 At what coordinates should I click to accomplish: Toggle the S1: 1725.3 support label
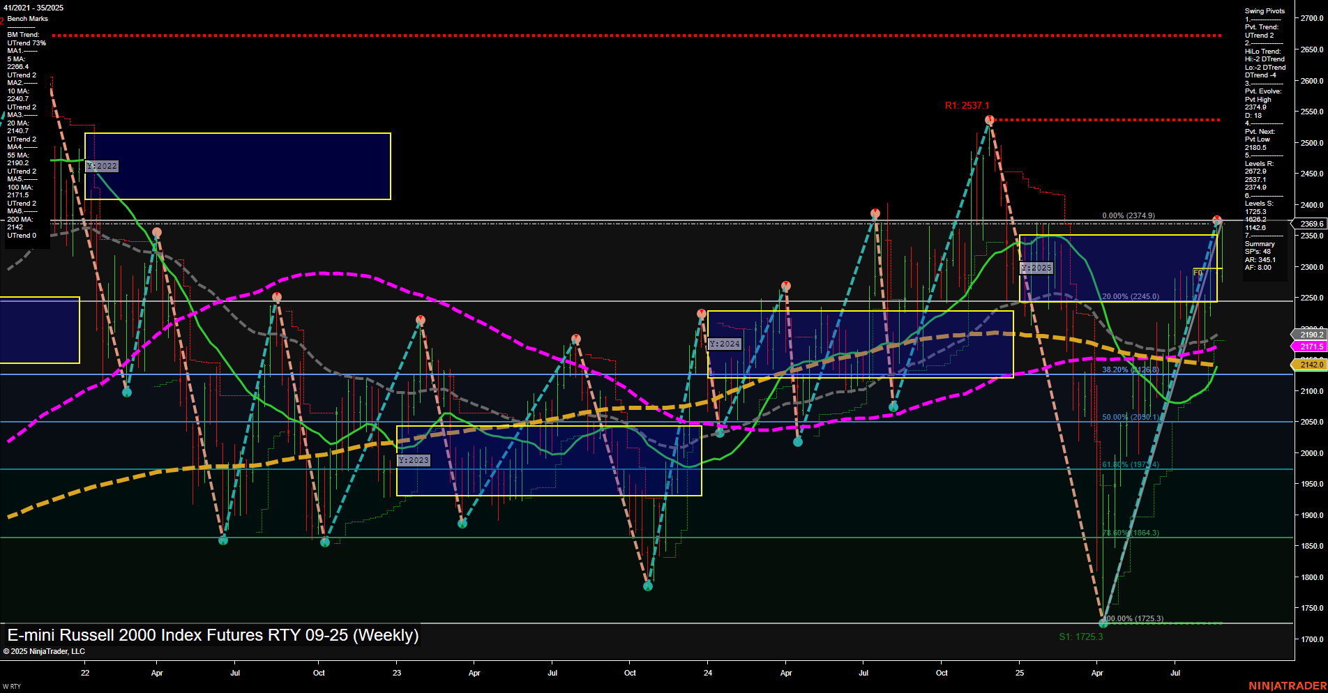[x=1080, y=636]
